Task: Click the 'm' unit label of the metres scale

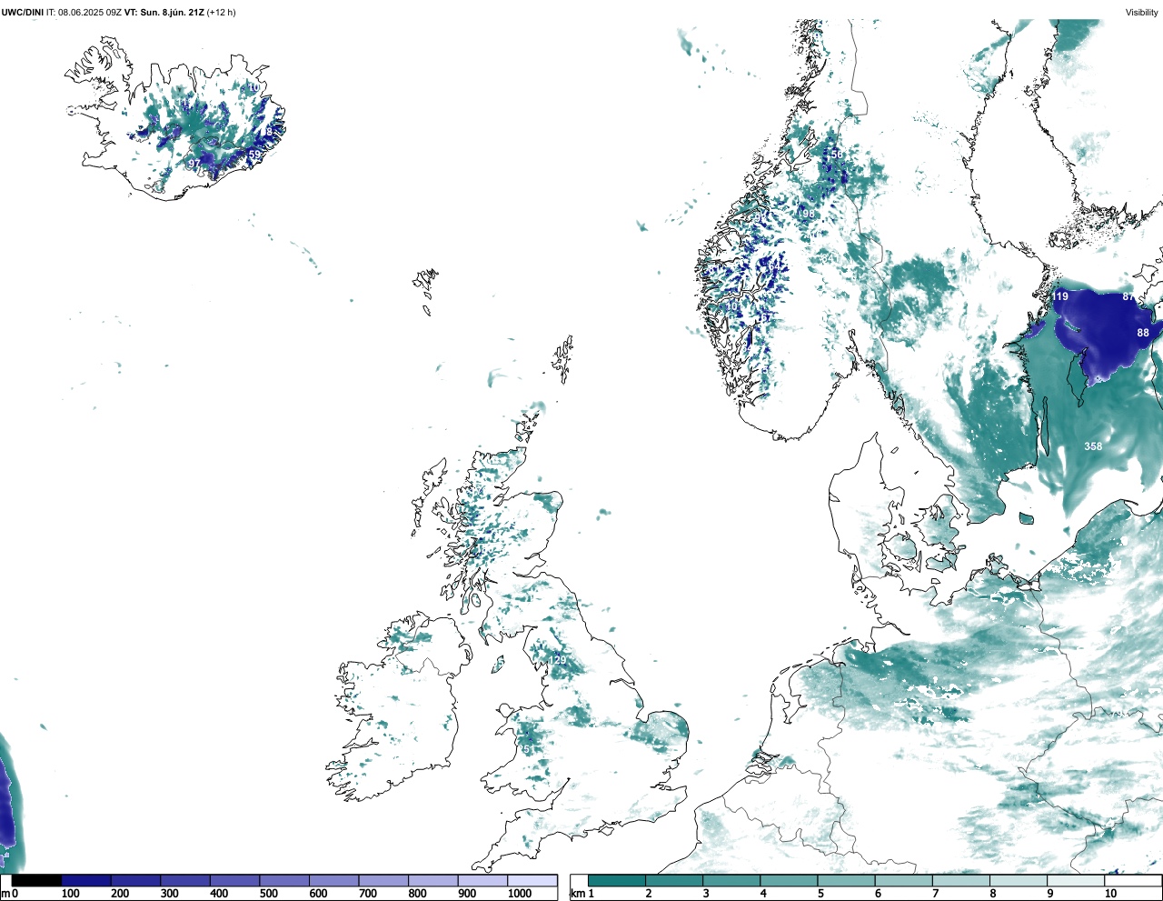Action: pos(5,894)
